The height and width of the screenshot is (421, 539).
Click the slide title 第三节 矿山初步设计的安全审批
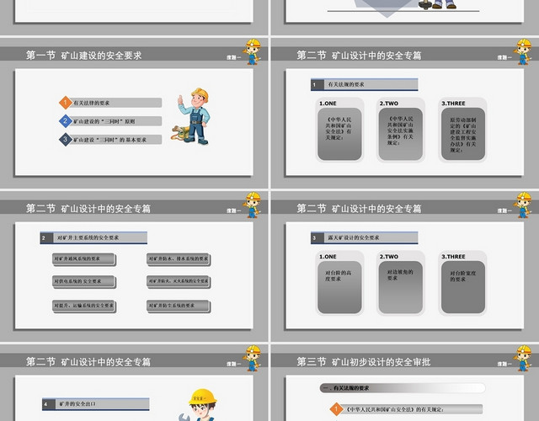point(363,361)
